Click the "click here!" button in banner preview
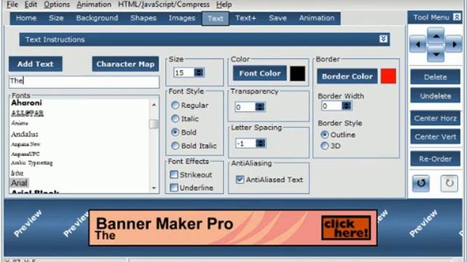The width and height of the screenshot is (467, 262). tap(346, 228)
